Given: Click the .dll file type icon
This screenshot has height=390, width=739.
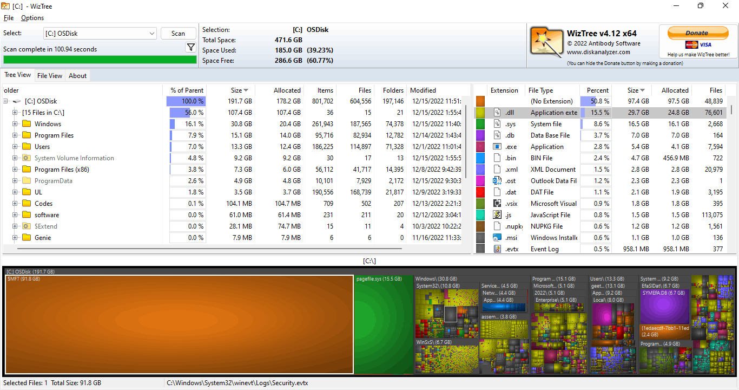Looking at the screenshot, I should (497, 113).
